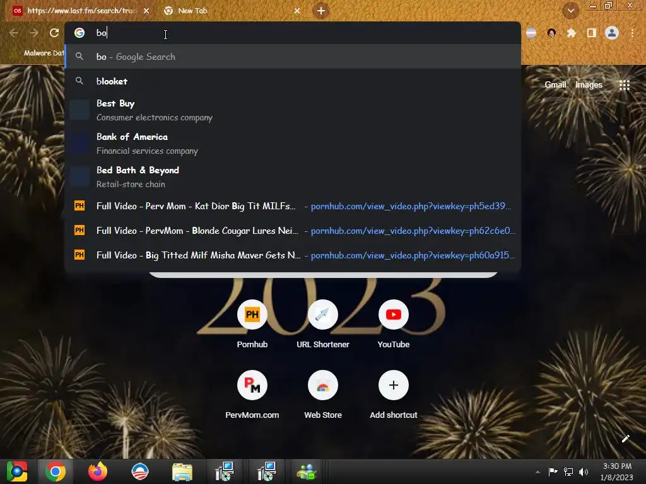
Task: Open the Chrome profile avatar button
Action: (612, 33)
